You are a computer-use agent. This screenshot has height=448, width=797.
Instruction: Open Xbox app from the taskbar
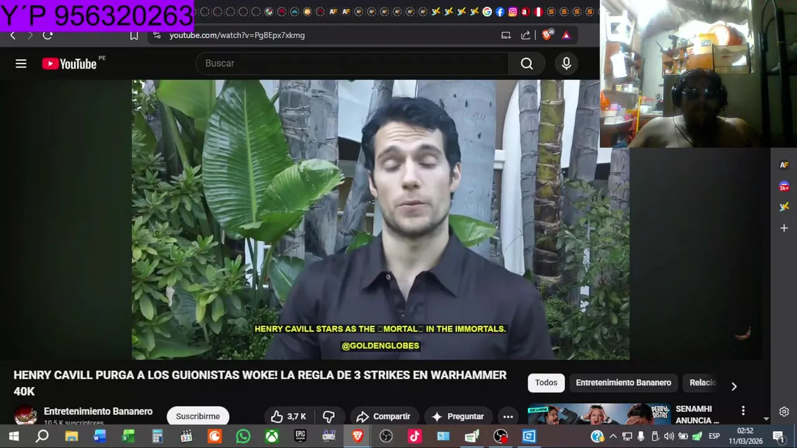tap(271, 436)
